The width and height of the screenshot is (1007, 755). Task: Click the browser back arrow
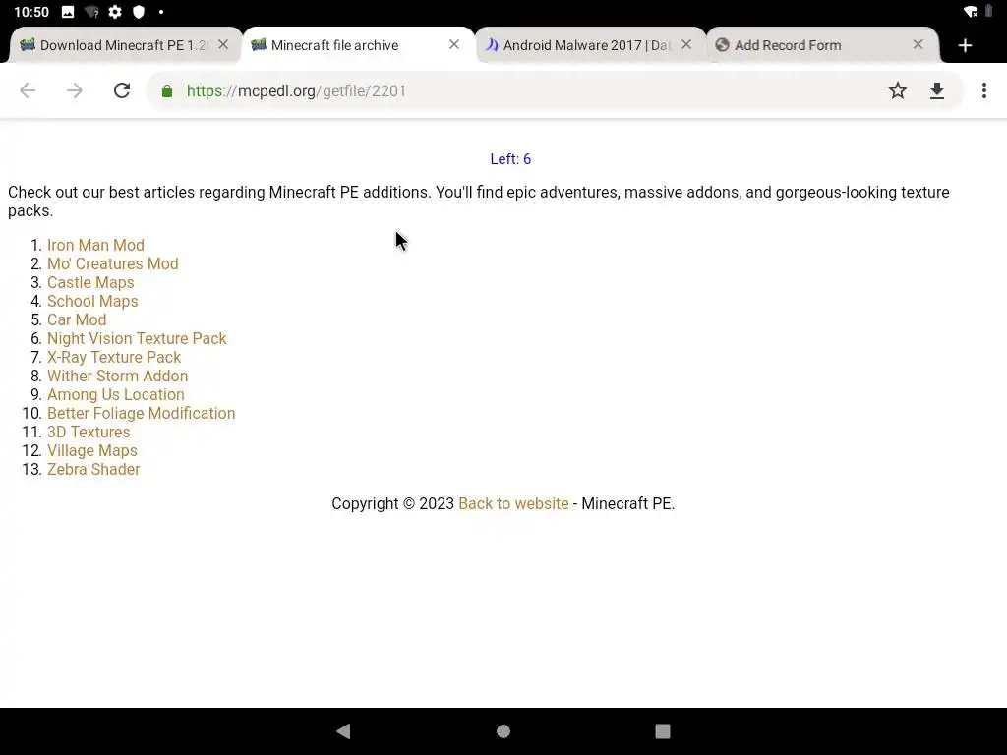(x=28, y=90)
